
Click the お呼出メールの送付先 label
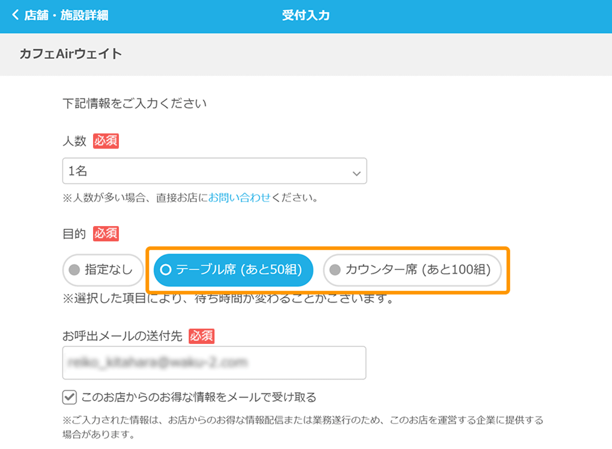122,336
